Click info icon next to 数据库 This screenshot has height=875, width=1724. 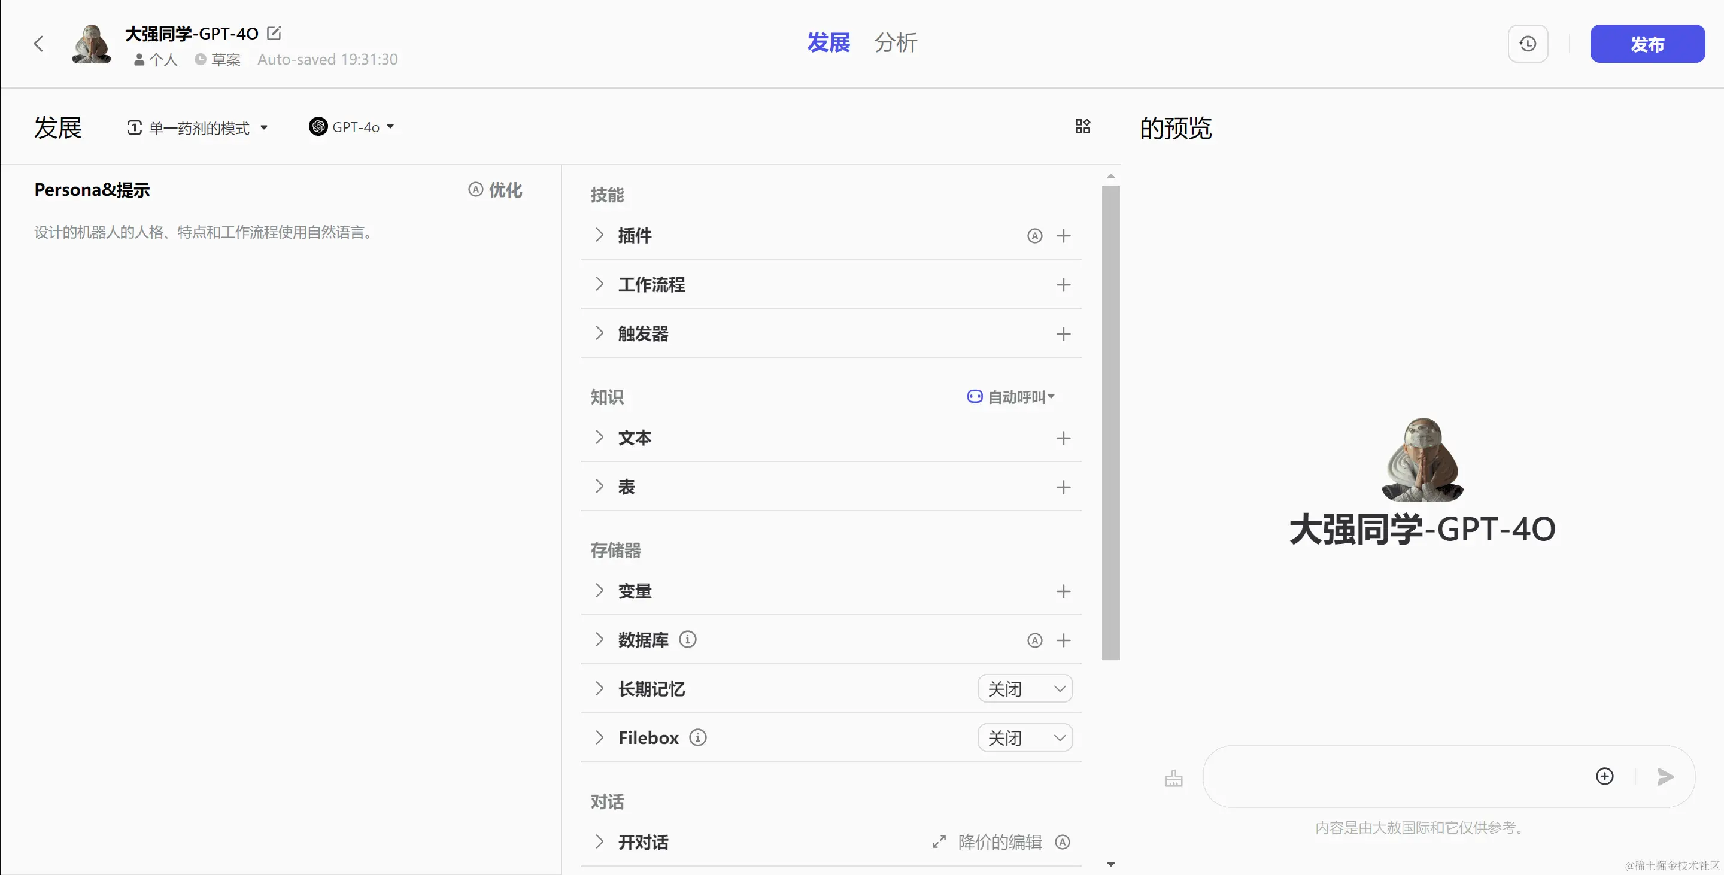[687, 640]
